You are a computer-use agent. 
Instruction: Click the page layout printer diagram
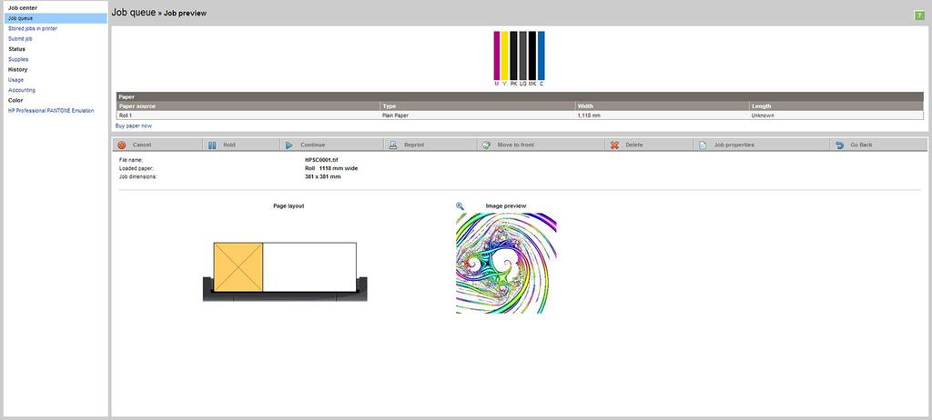[x=285, y=272]
